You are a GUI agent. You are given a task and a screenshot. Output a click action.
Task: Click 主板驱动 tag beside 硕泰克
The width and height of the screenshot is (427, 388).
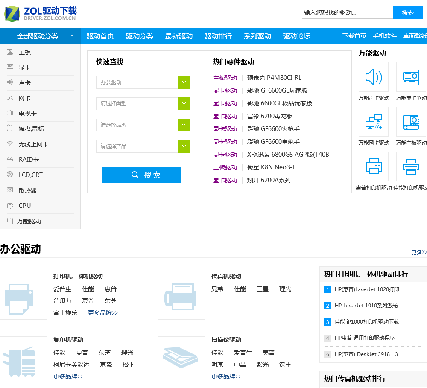(x=225, y=78)
